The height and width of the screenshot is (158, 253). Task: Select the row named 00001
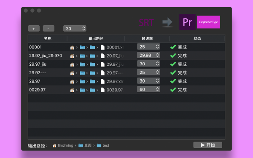point(126,47)
